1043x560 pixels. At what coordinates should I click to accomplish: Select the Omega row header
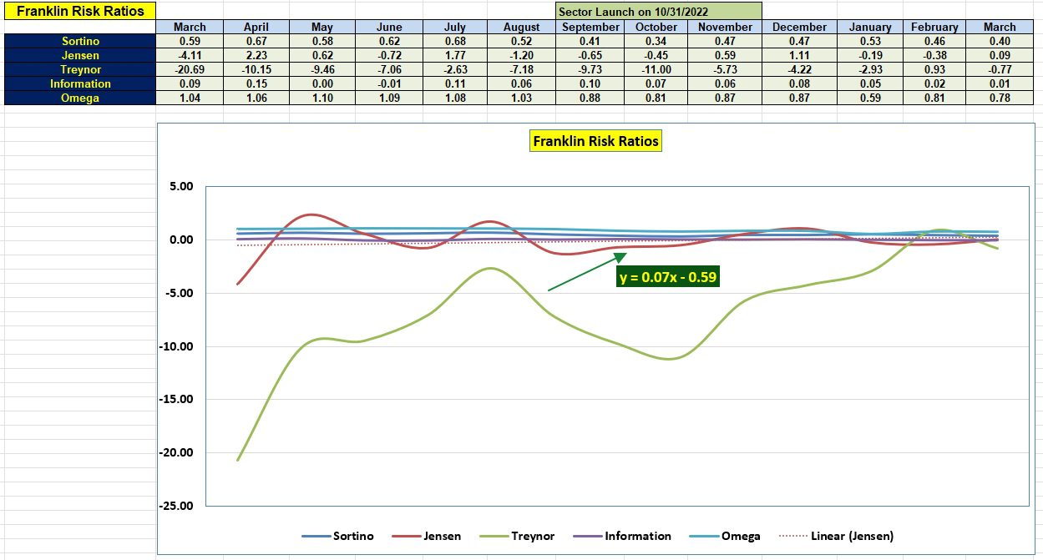[x=80, y=98]
